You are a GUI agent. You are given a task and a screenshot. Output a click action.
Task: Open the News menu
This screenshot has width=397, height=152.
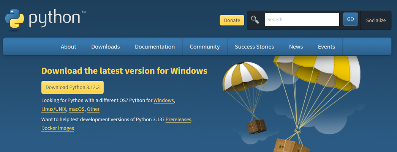click(296, 47)
